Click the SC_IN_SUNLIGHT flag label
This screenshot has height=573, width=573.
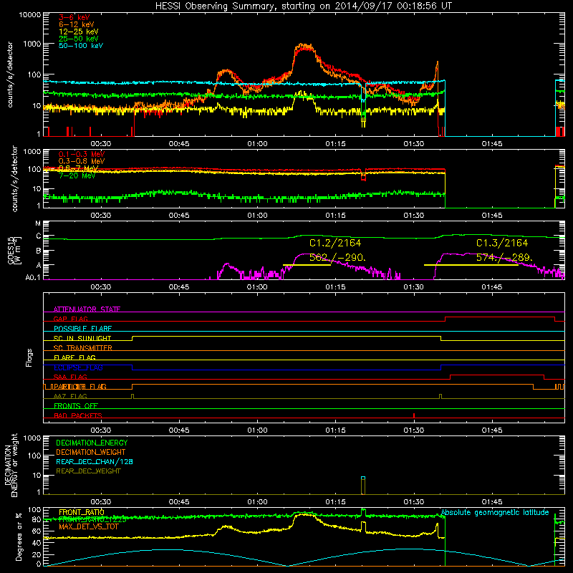[82, 338]
